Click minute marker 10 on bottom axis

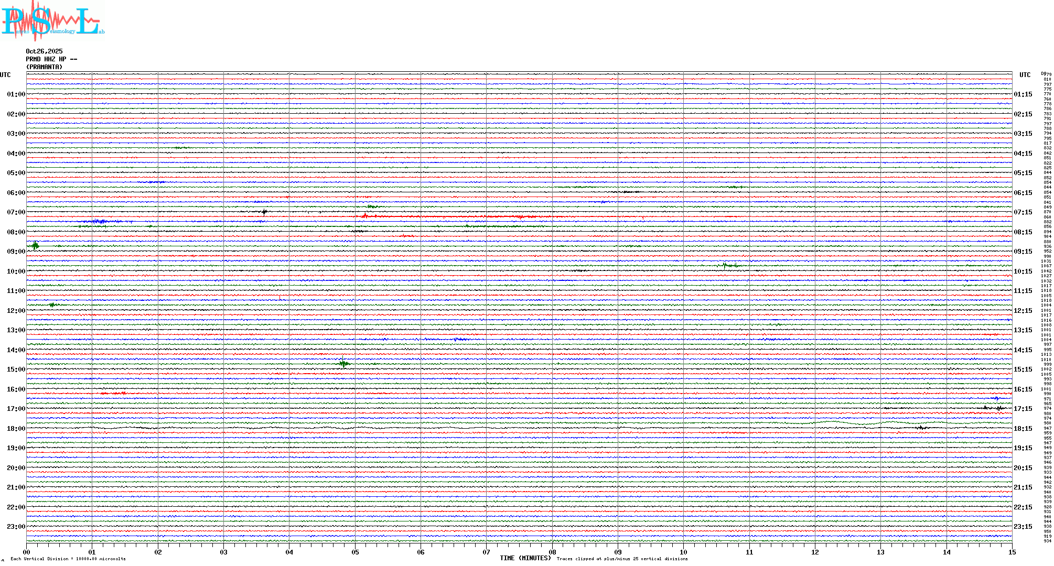click(x=683, y=552)
